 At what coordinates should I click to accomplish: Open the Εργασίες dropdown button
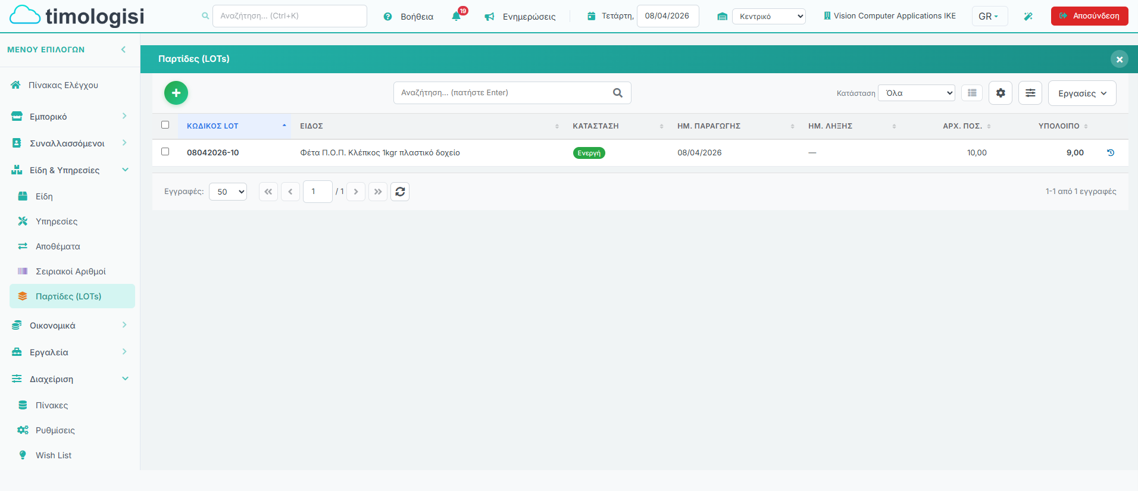pos(1082,93)
